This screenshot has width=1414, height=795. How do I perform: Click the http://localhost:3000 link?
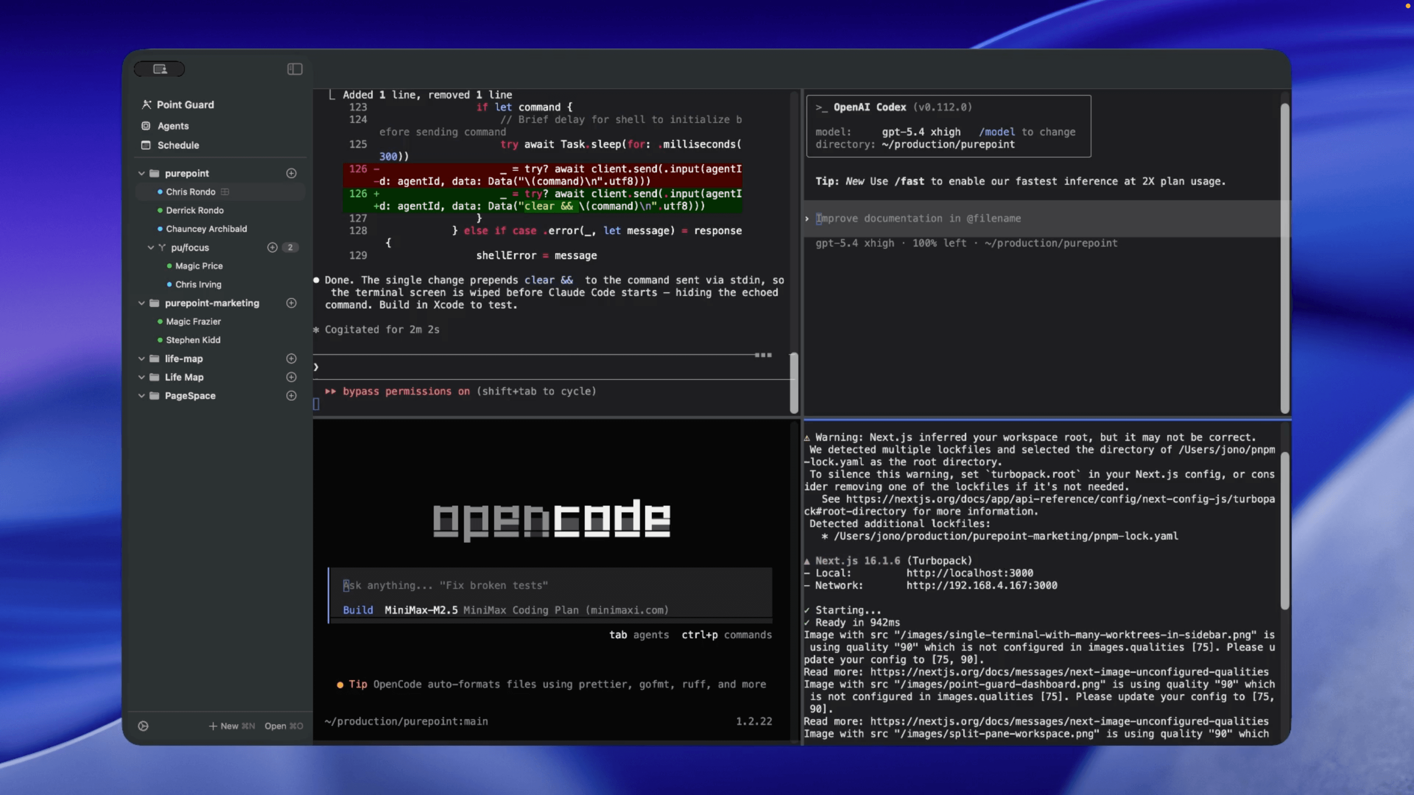pyautogui.click(x=970, y=573)
